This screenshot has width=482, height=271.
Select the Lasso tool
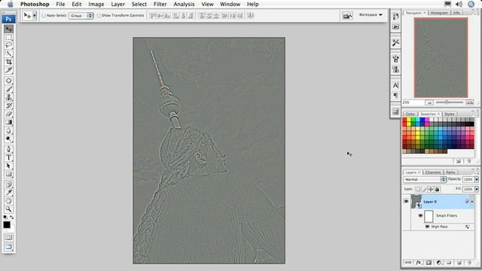(x=8, y=45)
